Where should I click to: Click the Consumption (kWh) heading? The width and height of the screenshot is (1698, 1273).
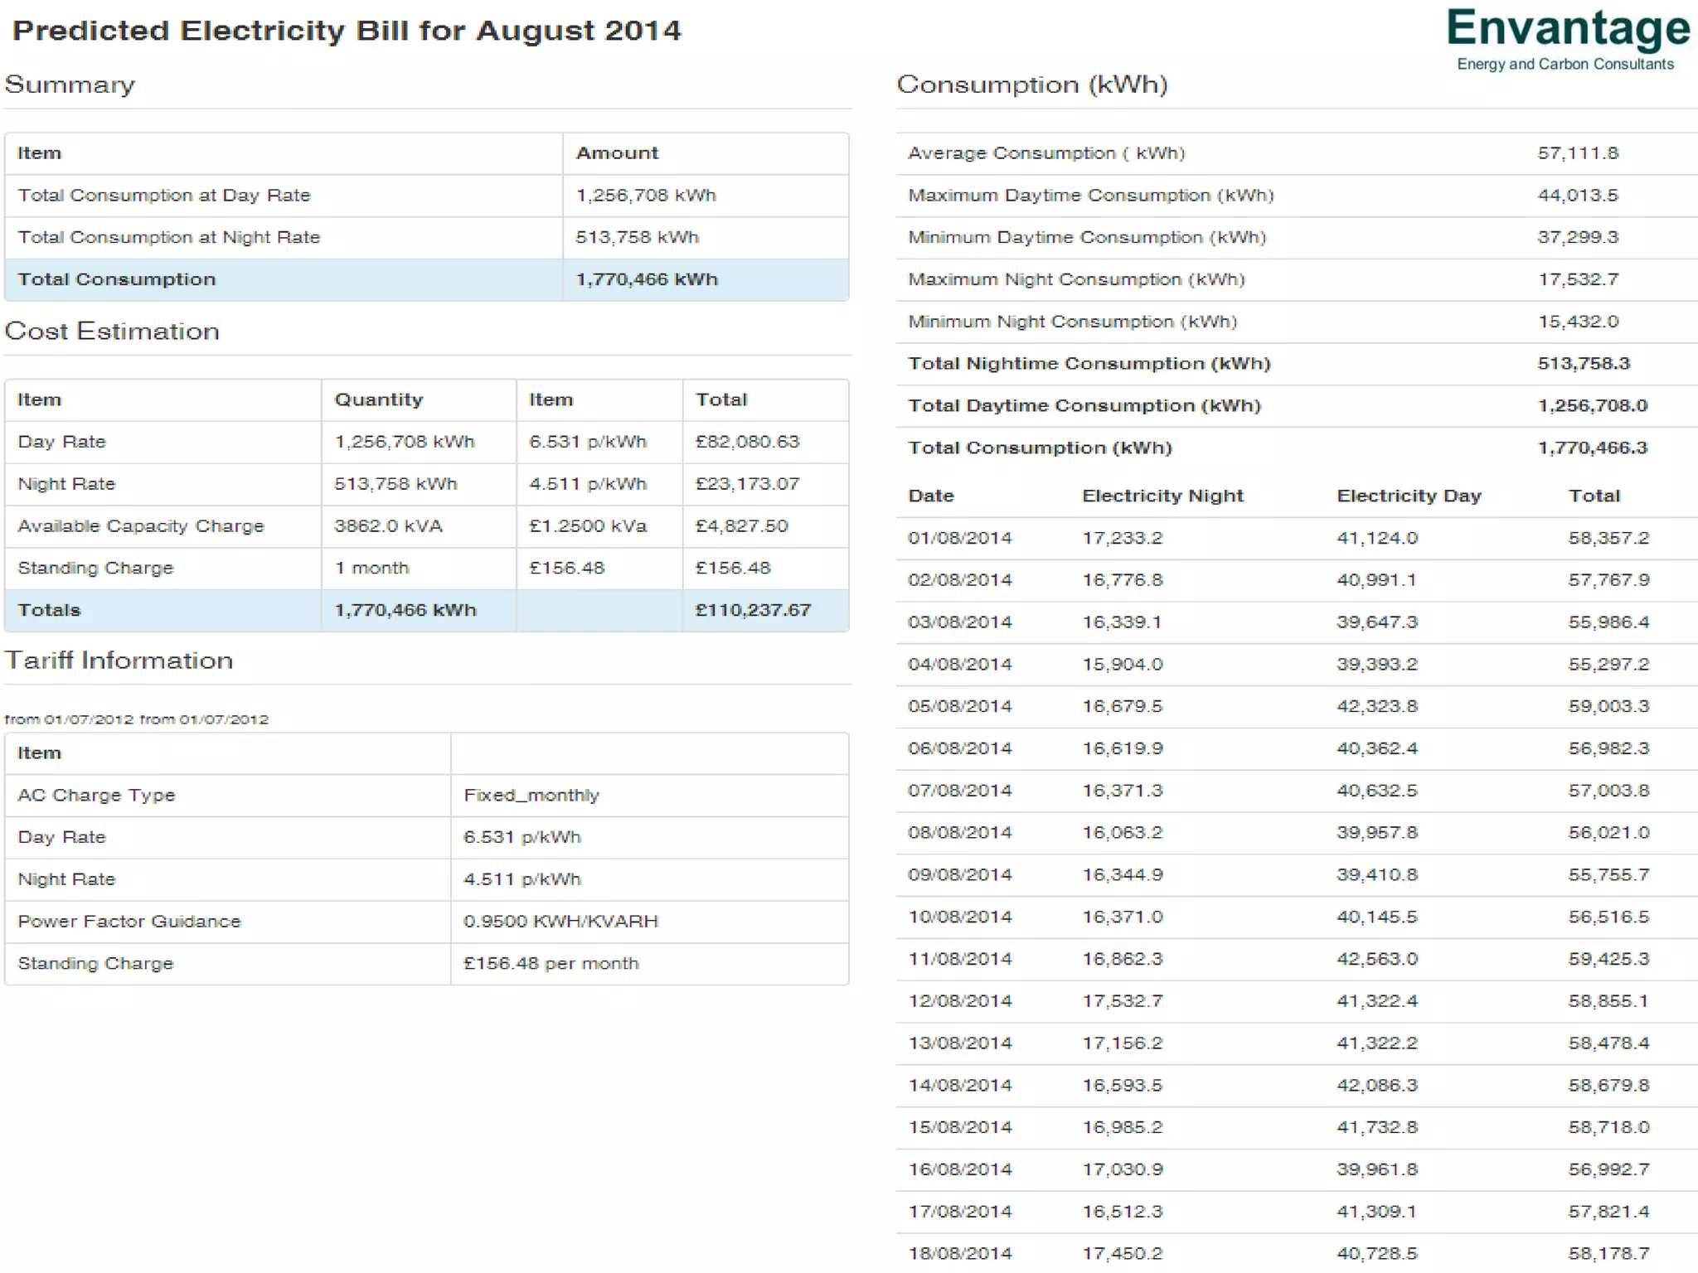pyautogui.click(x=1031, y=85)
